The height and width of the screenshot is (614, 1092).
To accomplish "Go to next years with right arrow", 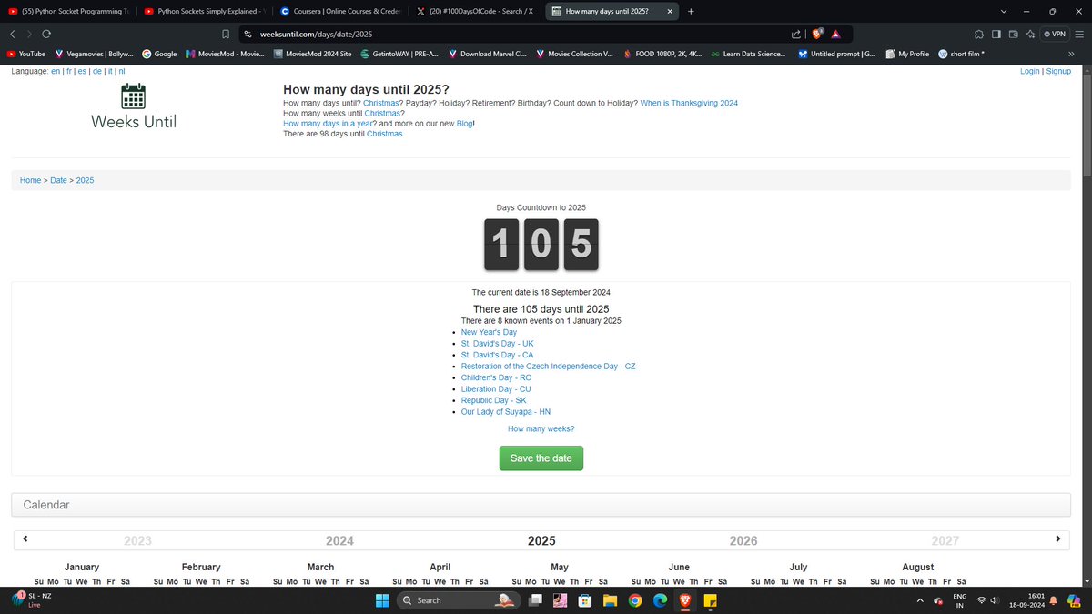I will [x=1057, y=539].
